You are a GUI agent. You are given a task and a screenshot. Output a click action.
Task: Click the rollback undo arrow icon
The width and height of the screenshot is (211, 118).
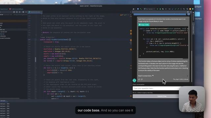(x=184, y=9)
